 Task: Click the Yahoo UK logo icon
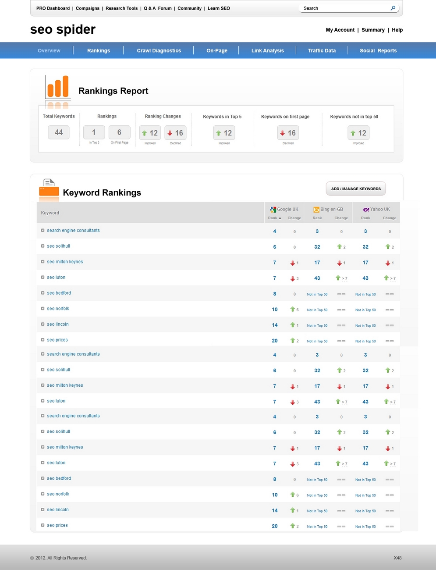366,210
